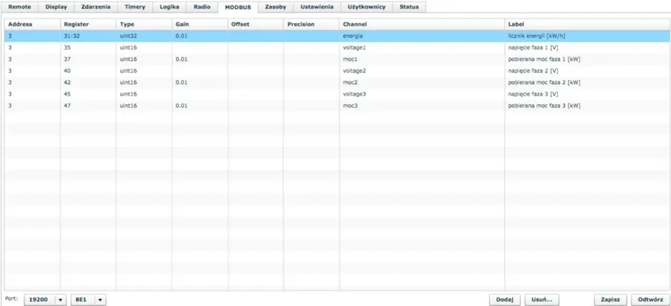Save settings with the Zapisz button
Image resolution: width=671 pixels, height=306 pixels.
610,300
